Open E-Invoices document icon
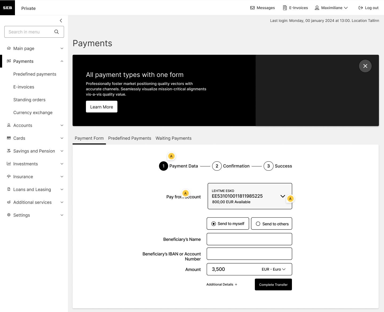The height and width of the screenshot is (312, 384). [x=285, y=8]
